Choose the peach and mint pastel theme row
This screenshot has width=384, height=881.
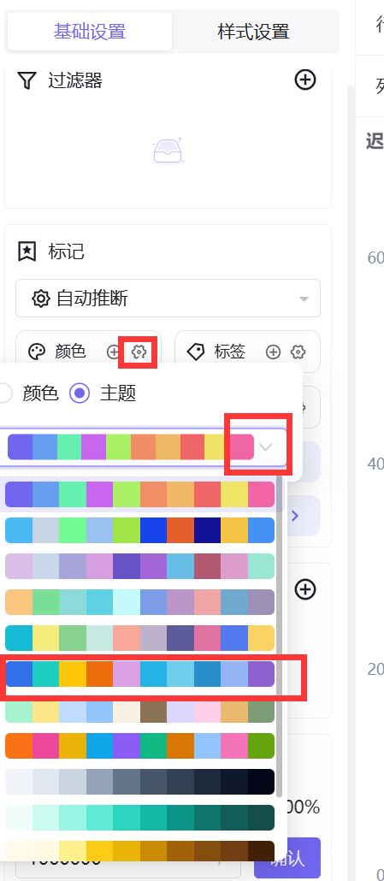(x=139, y=602)
